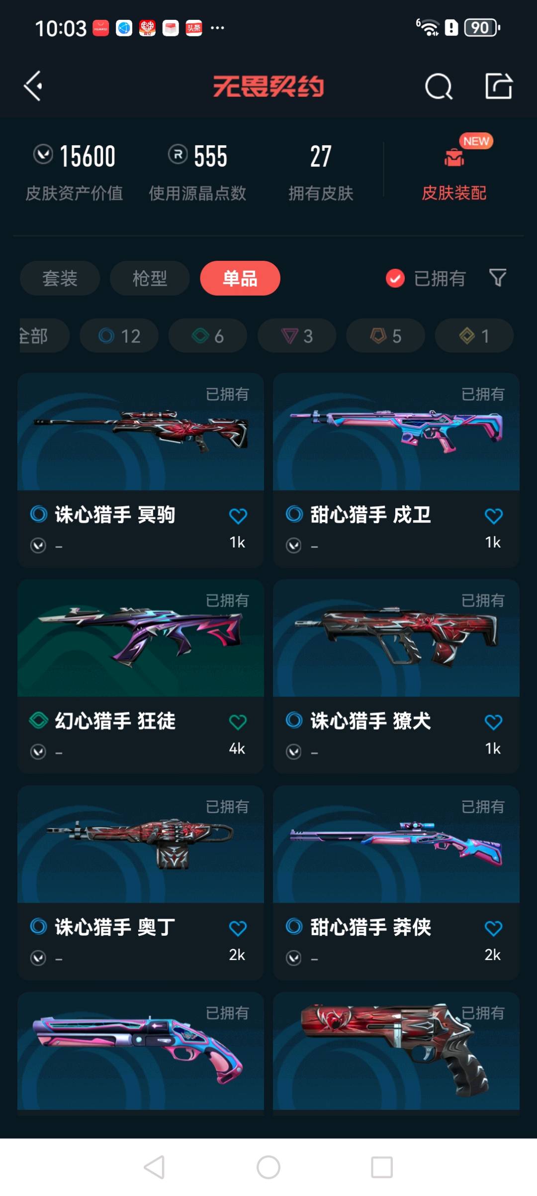Tap the Android home navigation button

(268, 1167)
